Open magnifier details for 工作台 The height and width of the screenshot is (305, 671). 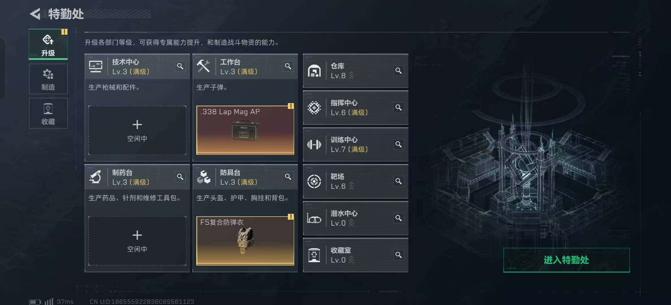tap(288, 66)
